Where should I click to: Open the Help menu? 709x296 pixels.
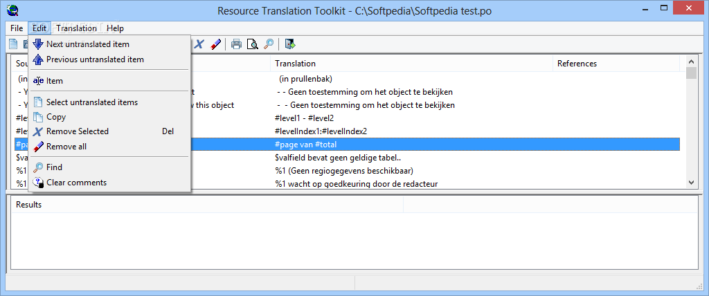click(x=115, y=28)
